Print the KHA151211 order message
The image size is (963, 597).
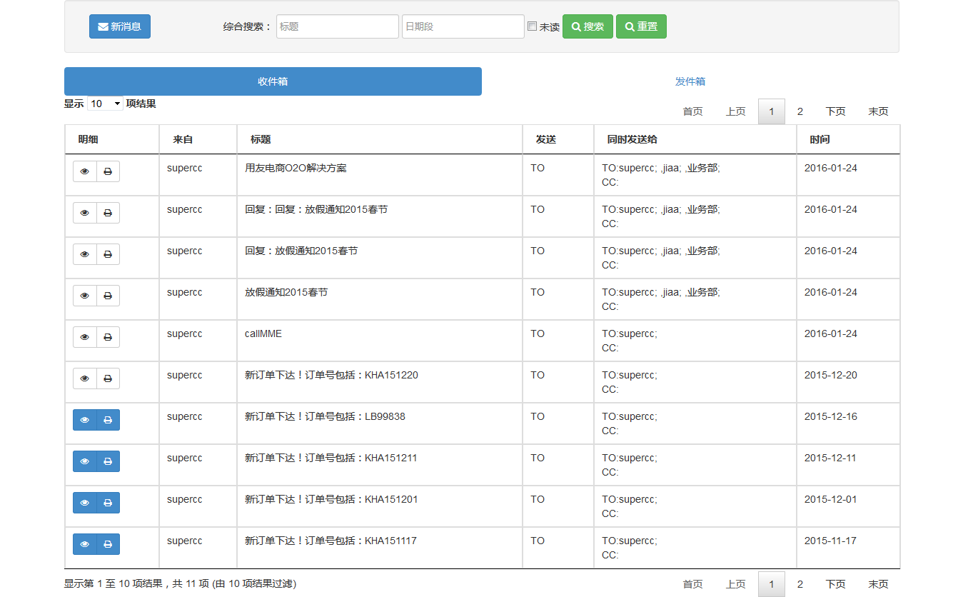click(x=108, y=461)
